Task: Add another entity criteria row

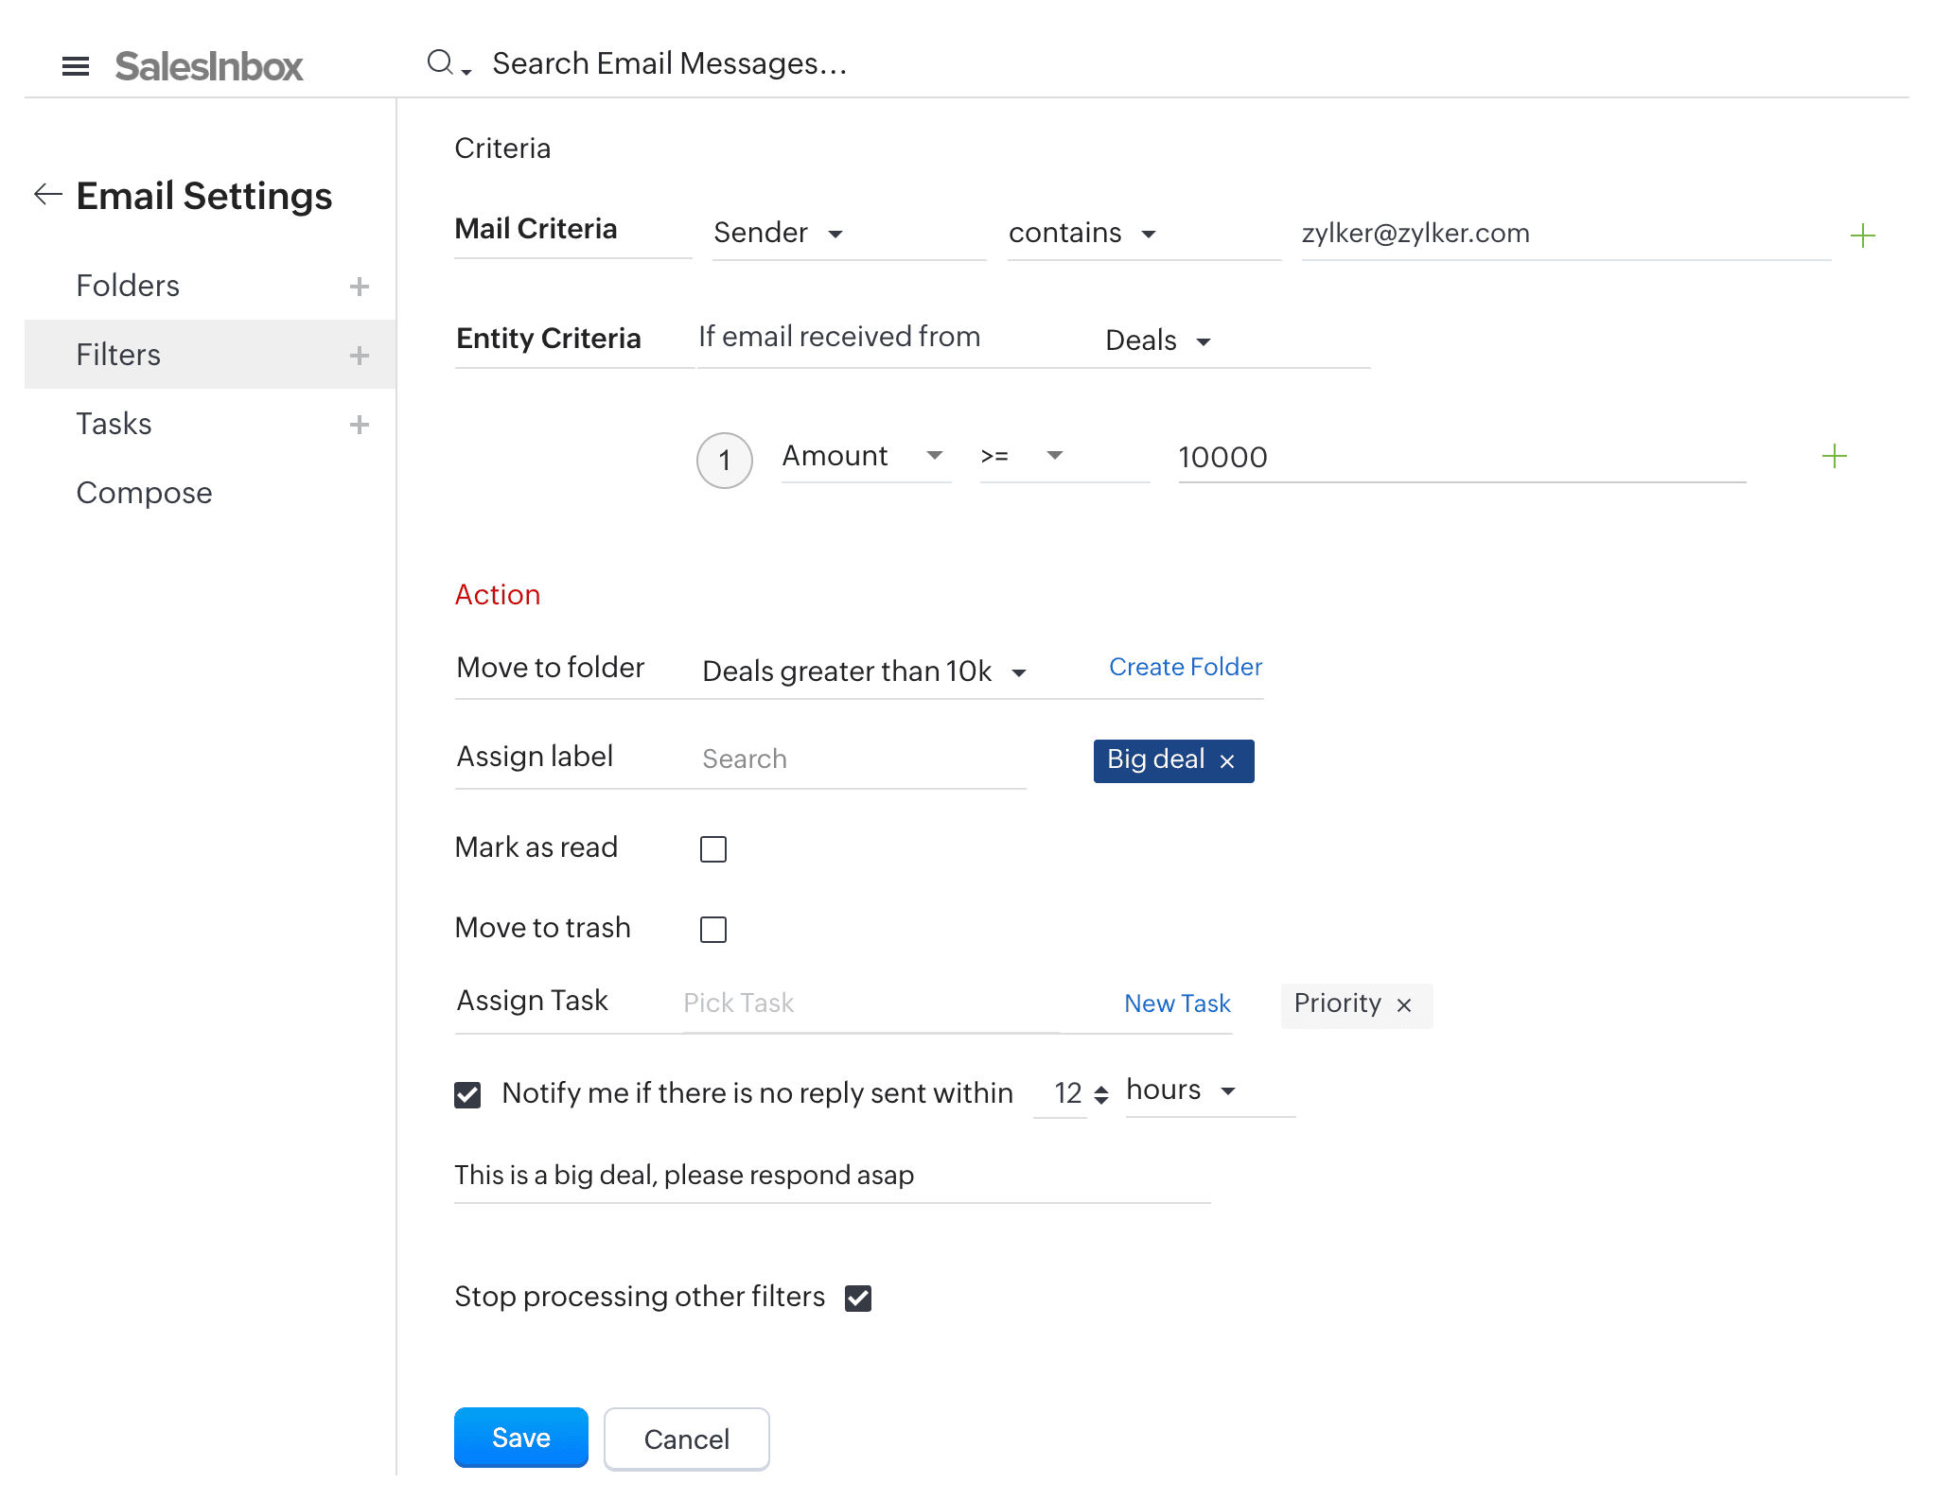Action: click(x=1834, y=457)
